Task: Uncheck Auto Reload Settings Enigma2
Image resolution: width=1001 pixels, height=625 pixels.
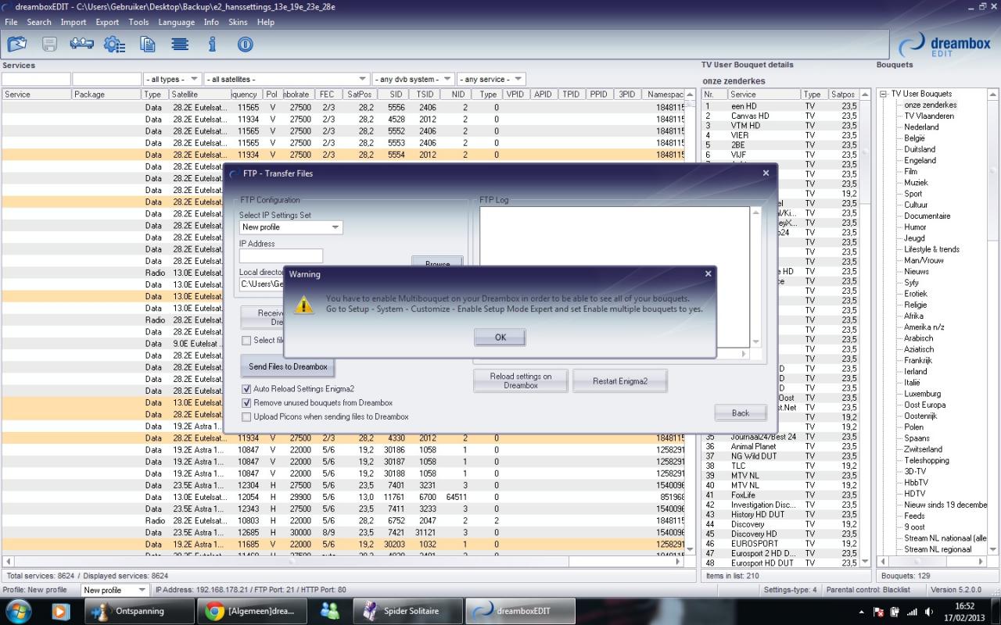Action: click(246, 389)
